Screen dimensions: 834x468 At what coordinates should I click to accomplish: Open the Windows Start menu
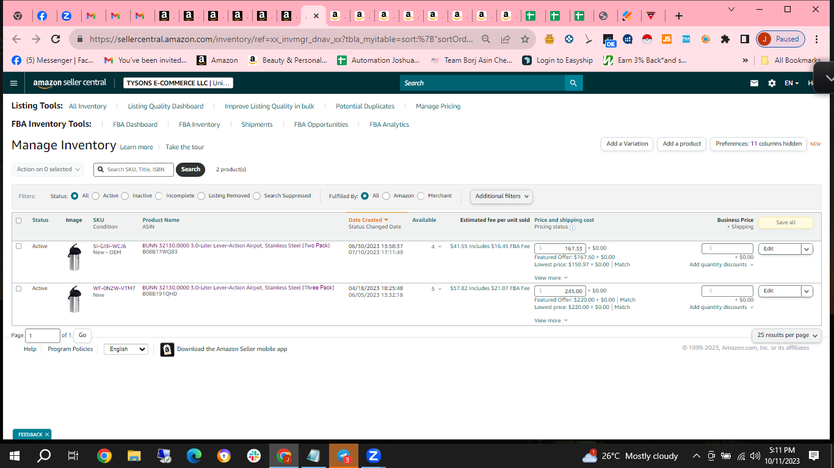pos(15,455)
